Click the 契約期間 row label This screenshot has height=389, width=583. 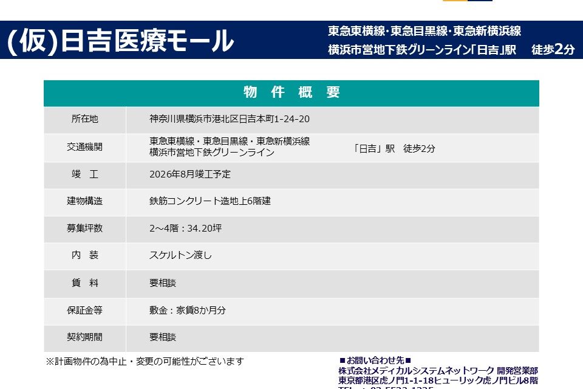(x=84, y=337)
